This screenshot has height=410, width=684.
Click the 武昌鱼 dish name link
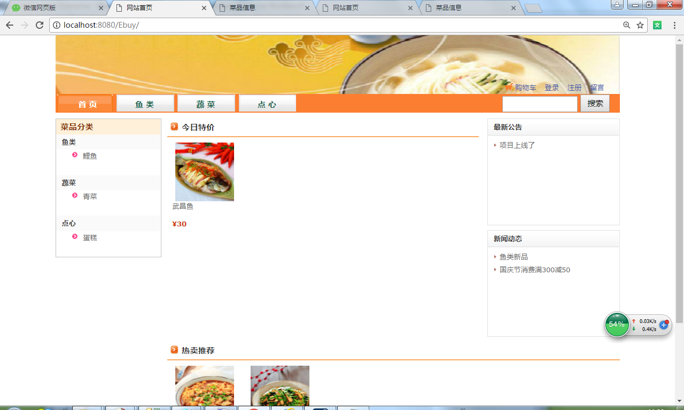183,206
